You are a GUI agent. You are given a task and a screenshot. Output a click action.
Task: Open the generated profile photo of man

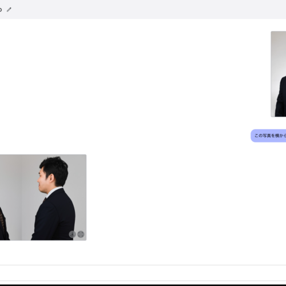43,197
